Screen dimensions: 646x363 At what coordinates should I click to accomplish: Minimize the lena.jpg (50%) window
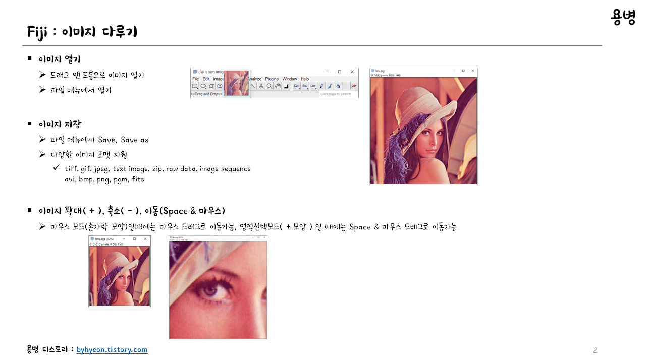pos(124,239)
